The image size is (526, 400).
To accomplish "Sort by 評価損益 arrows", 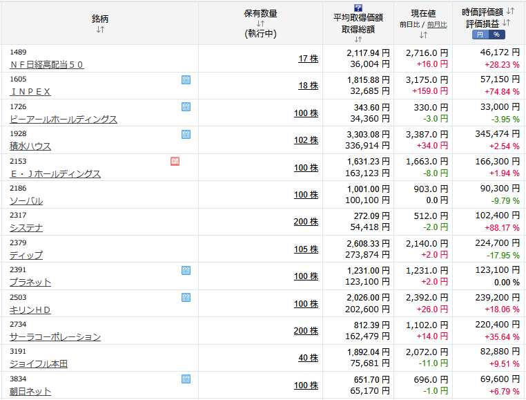I will pyautogui.click(x=506, y=23).
